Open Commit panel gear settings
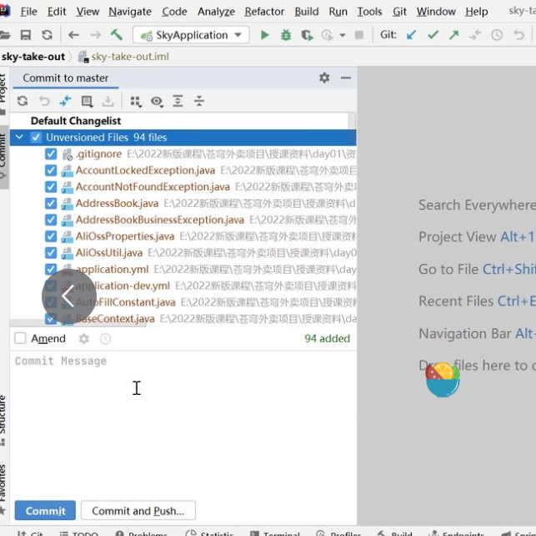This screenshot has width=536, height=536. 324,78
